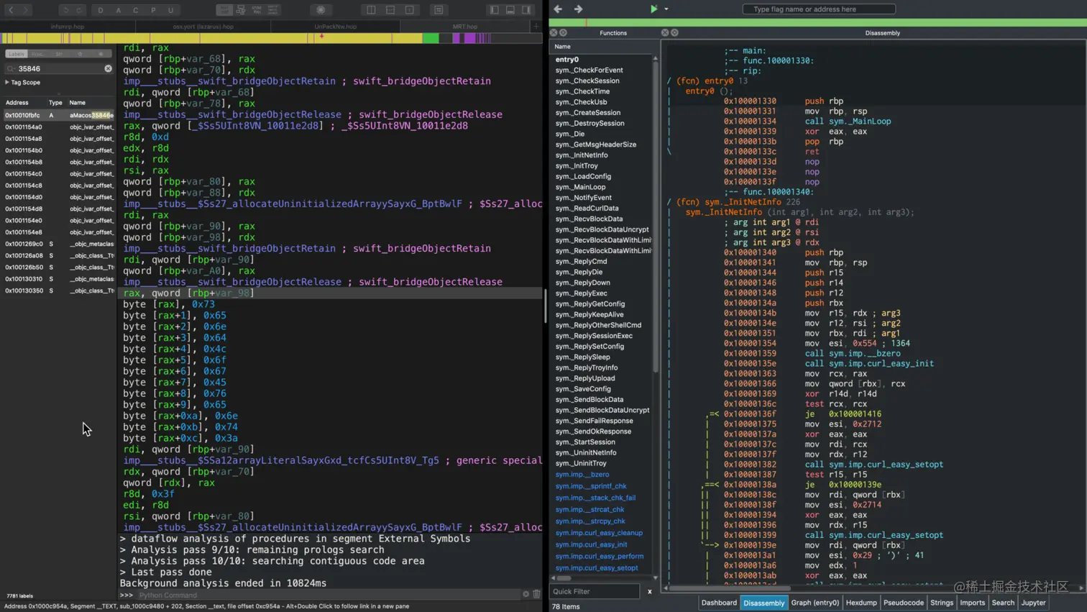Mark selection as Procedure with P button
1087x612 pixels.
click(153, 10)
